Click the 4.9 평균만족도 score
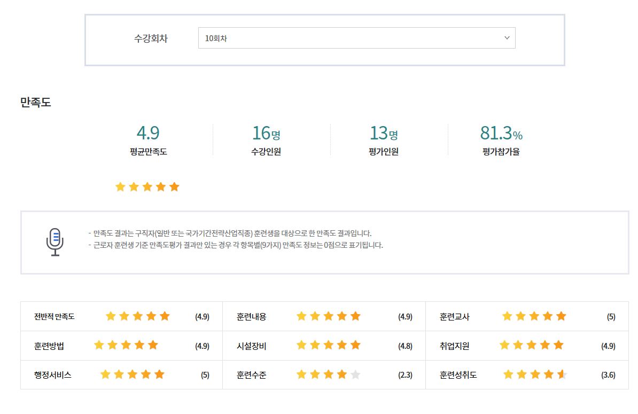This screenshot has height=414, width=638. click(148, 132)
